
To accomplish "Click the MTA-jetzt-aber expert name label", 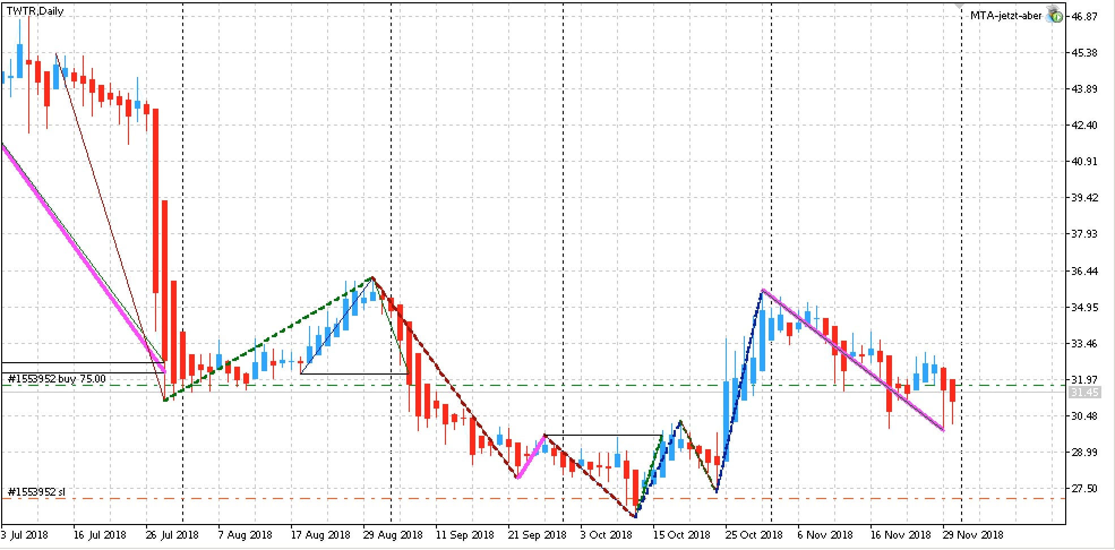I will (x=1005, y=16).
